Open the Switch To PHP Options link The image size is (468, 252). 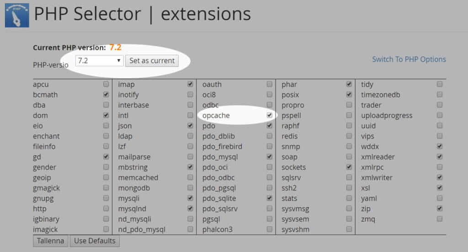click(409, 59)
